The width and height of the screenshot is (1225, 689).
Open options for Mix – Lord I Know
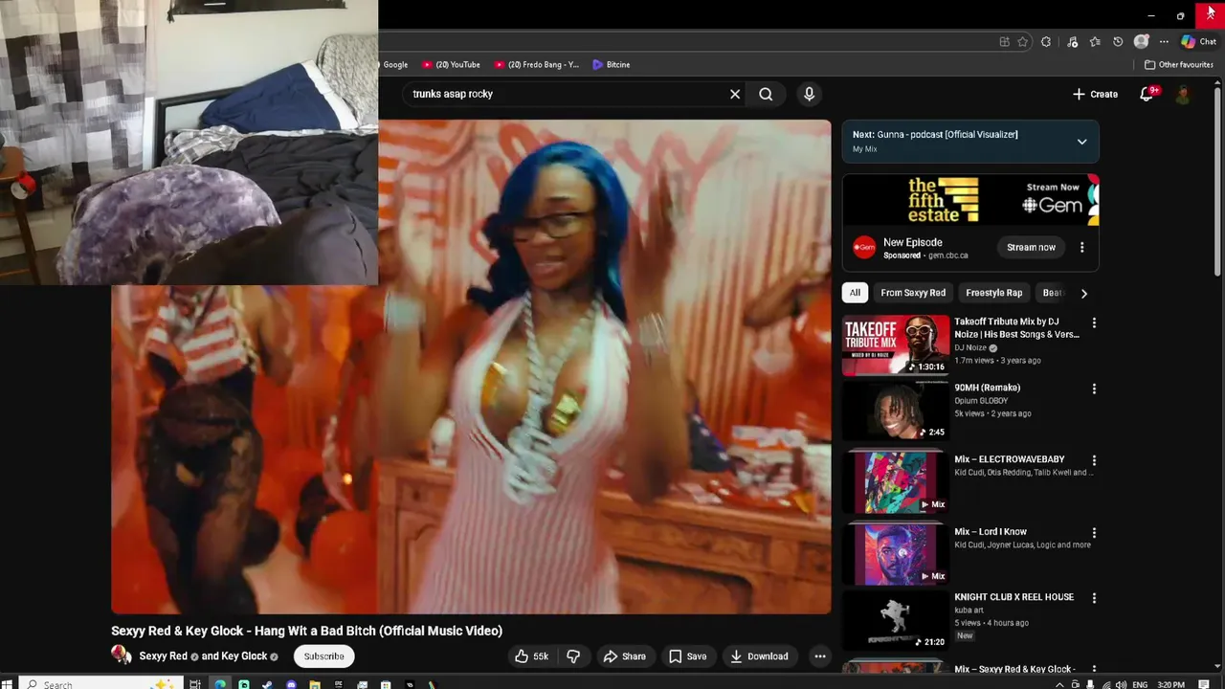1094,533
